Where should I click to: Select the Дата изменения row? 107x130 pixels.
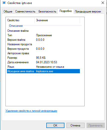coord(43,62)
